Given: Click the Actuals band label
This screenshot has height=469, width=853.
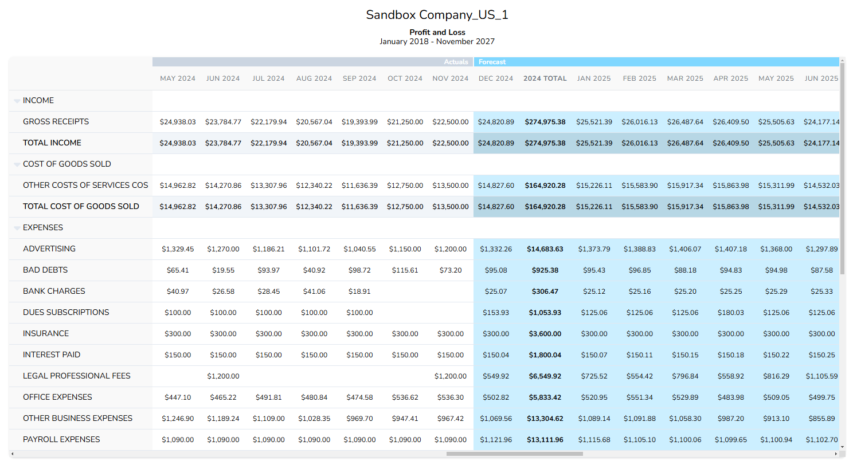Looking at the screenshot, I should 456,62.
